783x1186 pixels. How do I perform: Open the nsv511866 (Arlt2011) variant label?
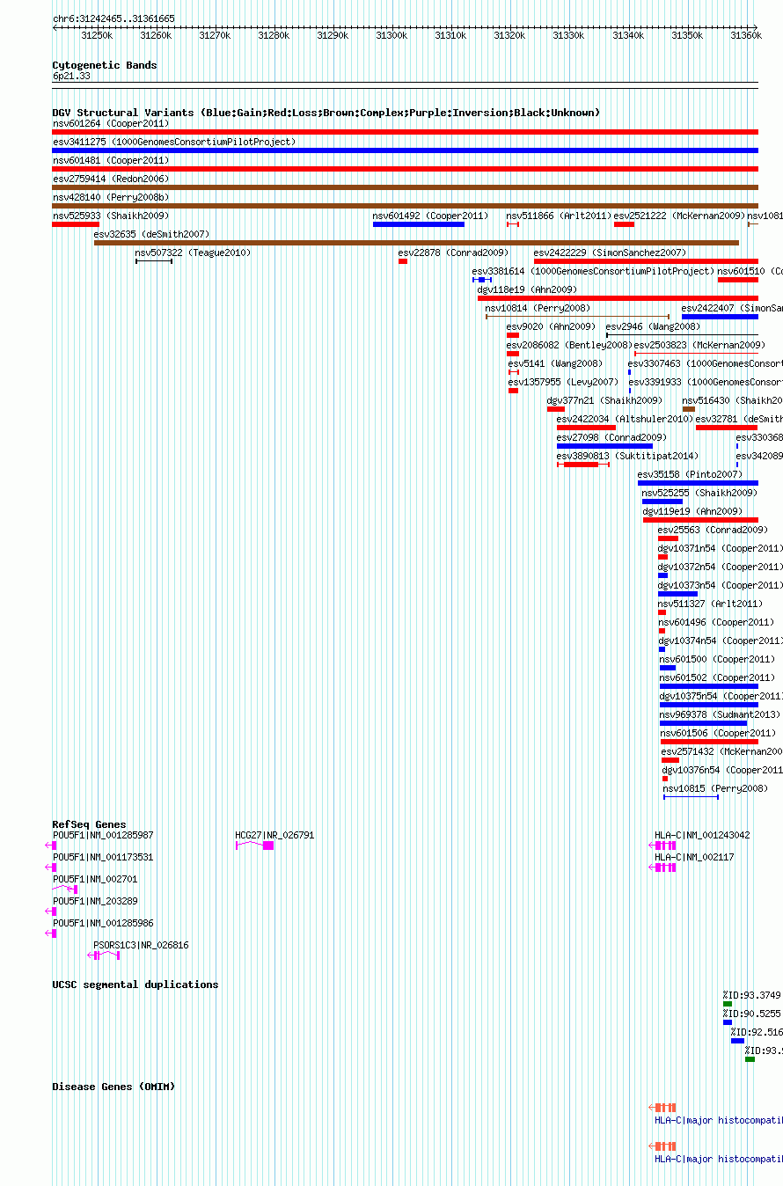[x=559, y=216]
